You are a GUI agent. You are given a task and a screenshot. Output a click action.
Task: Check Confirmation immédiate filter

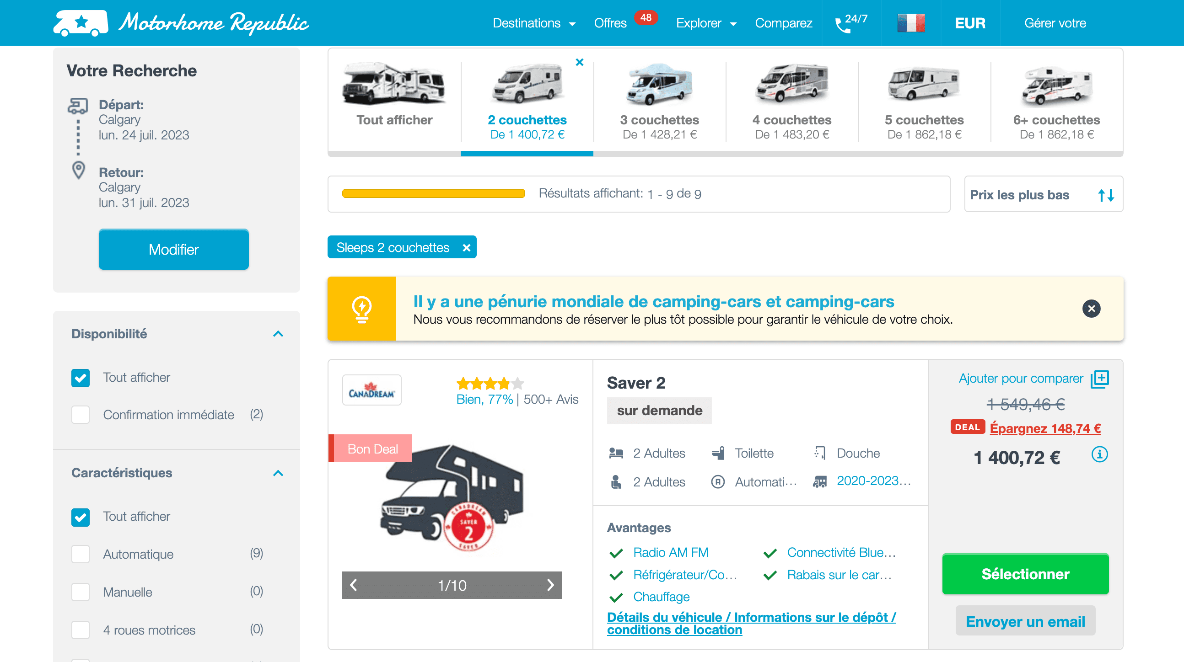tap(81, 415)
